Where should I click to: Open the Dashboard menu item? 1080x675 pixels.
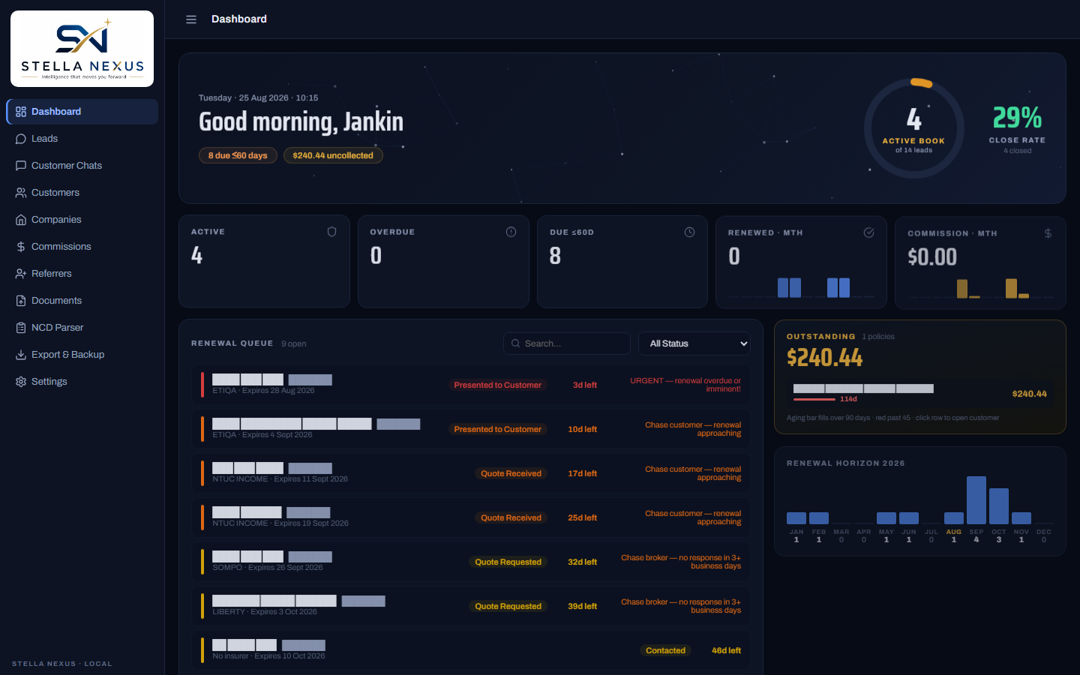(x=82, y=112)
